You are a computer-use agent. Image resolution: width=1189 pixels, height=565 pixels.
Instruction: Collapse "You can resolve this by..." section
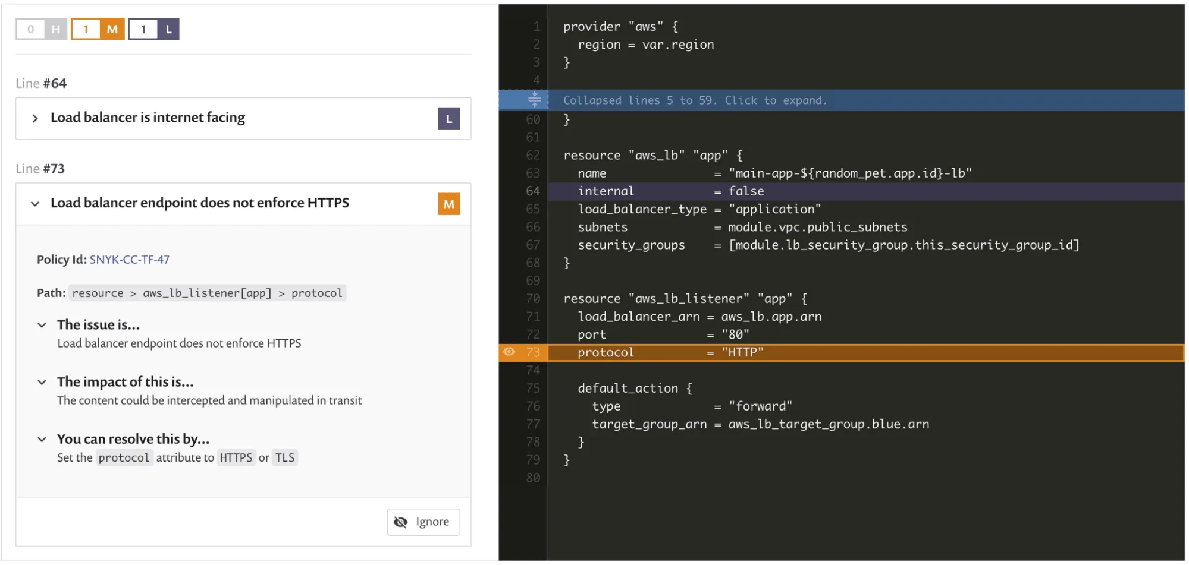pyautogui.click(x=42, y=439)
